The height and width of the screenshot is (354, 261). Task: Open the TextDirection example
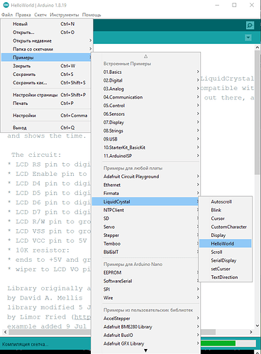[226, 277]
